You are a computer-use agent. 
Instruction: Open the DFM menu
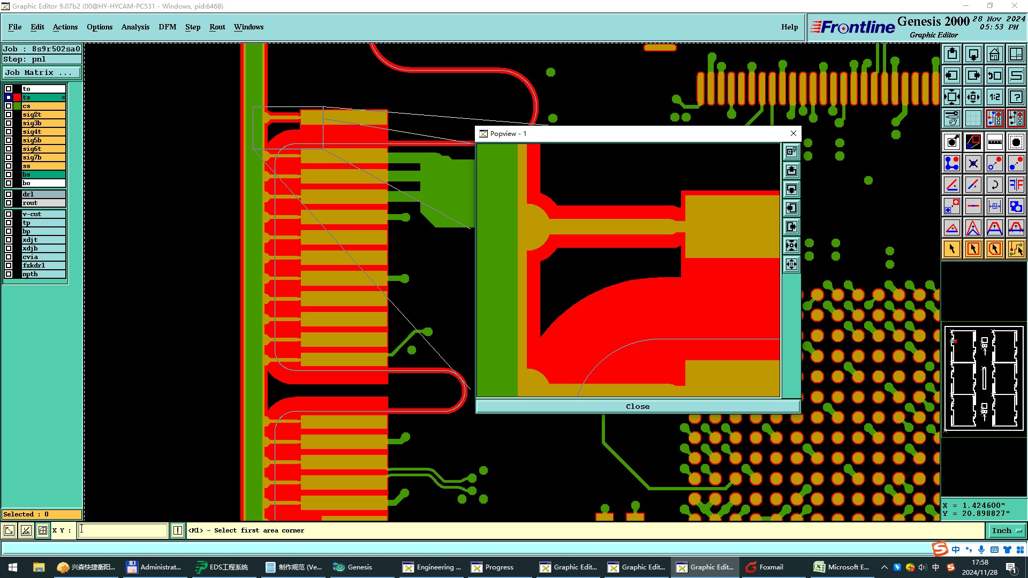tap(167, 27)
